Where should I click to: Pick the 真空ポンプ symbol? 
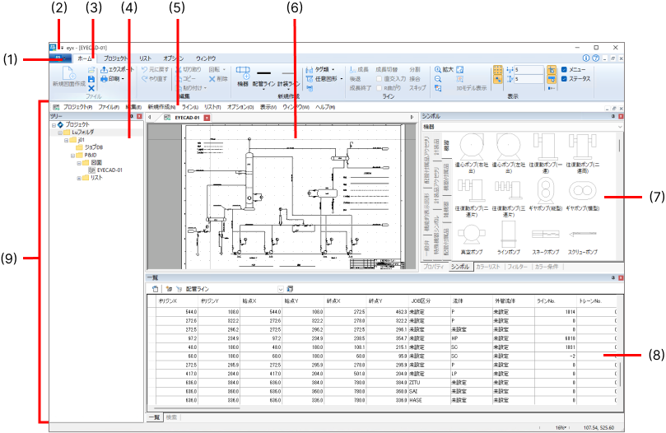471,236
